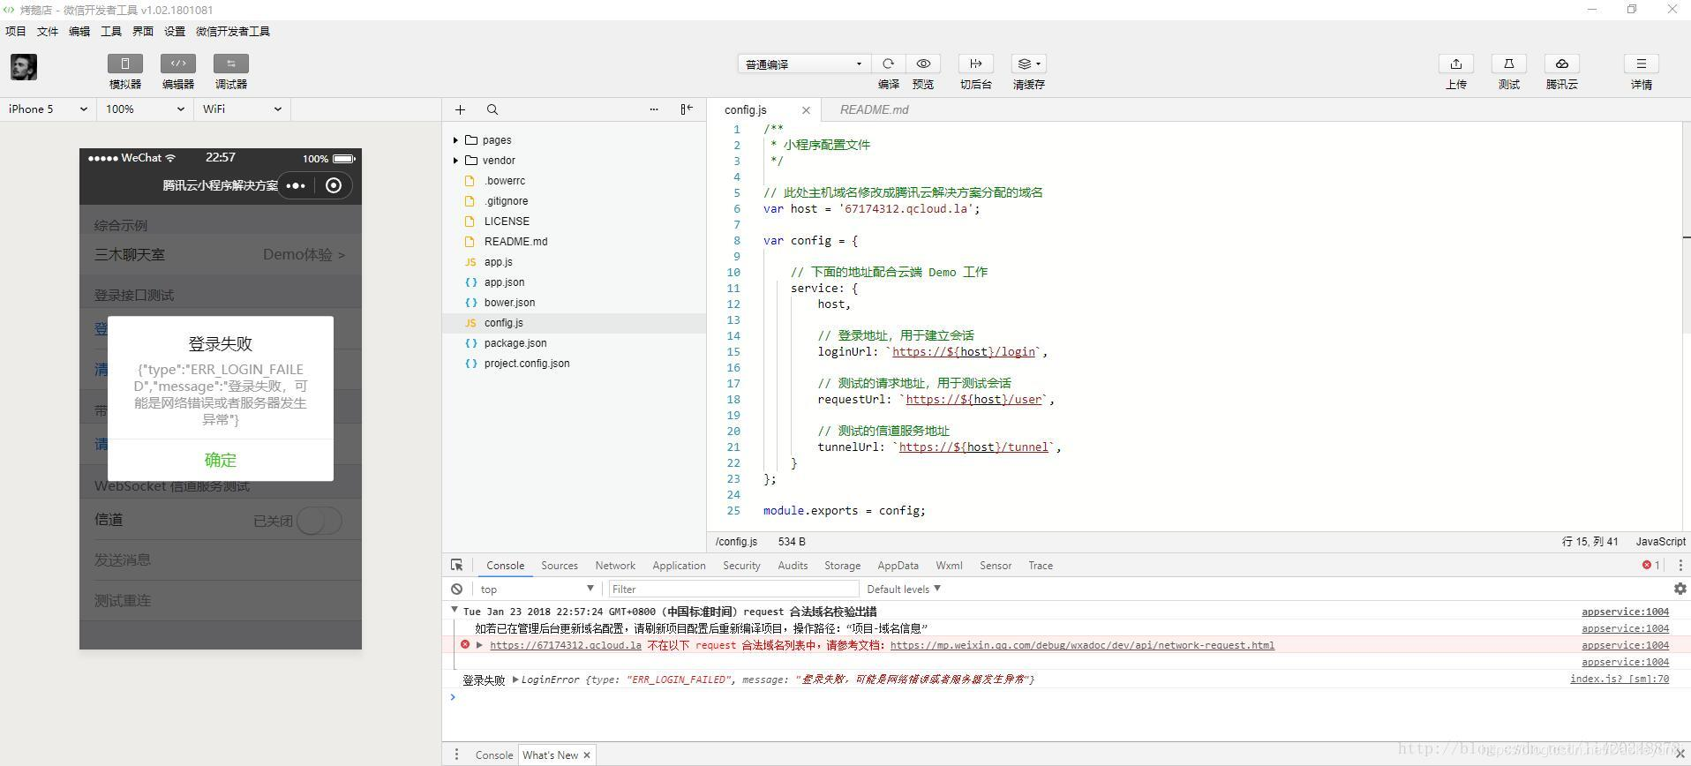
Task: Toggle the simulator panel icon
Action: [125, 64]
